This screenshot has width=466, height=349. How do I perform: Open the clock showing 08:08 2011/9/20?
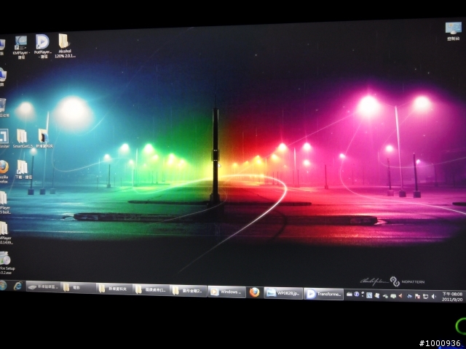pyautogui.click(x=452, y=297)
